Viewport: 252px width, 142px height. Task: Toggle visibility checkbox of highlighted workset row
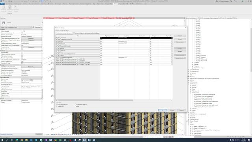172,38
